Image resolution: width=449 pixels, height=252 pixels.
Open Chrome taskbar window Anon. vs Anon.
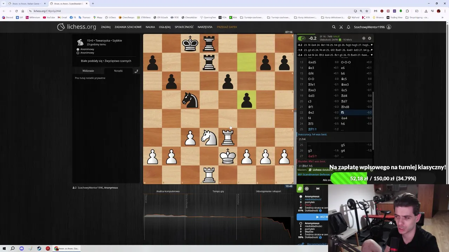[x=67, y=248]
